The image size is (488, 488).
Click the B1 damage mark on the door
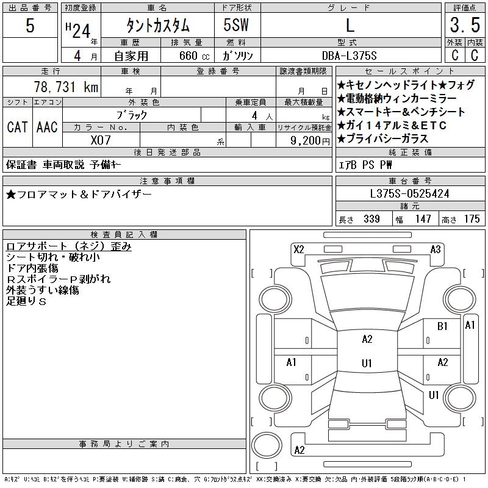point(442,326)
